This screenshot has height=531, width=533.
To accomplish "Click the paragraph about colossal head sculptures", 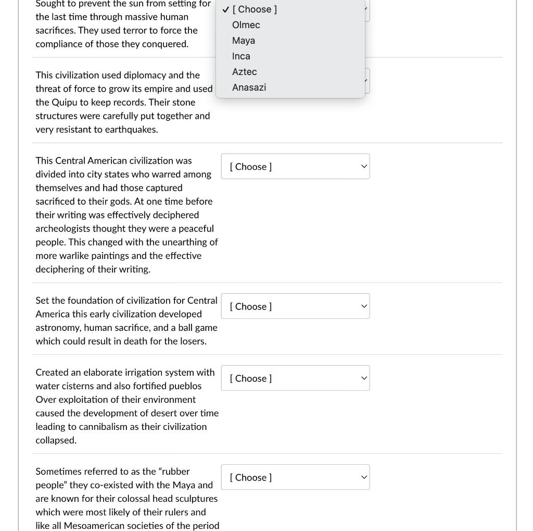I will (x=128, y=498).
